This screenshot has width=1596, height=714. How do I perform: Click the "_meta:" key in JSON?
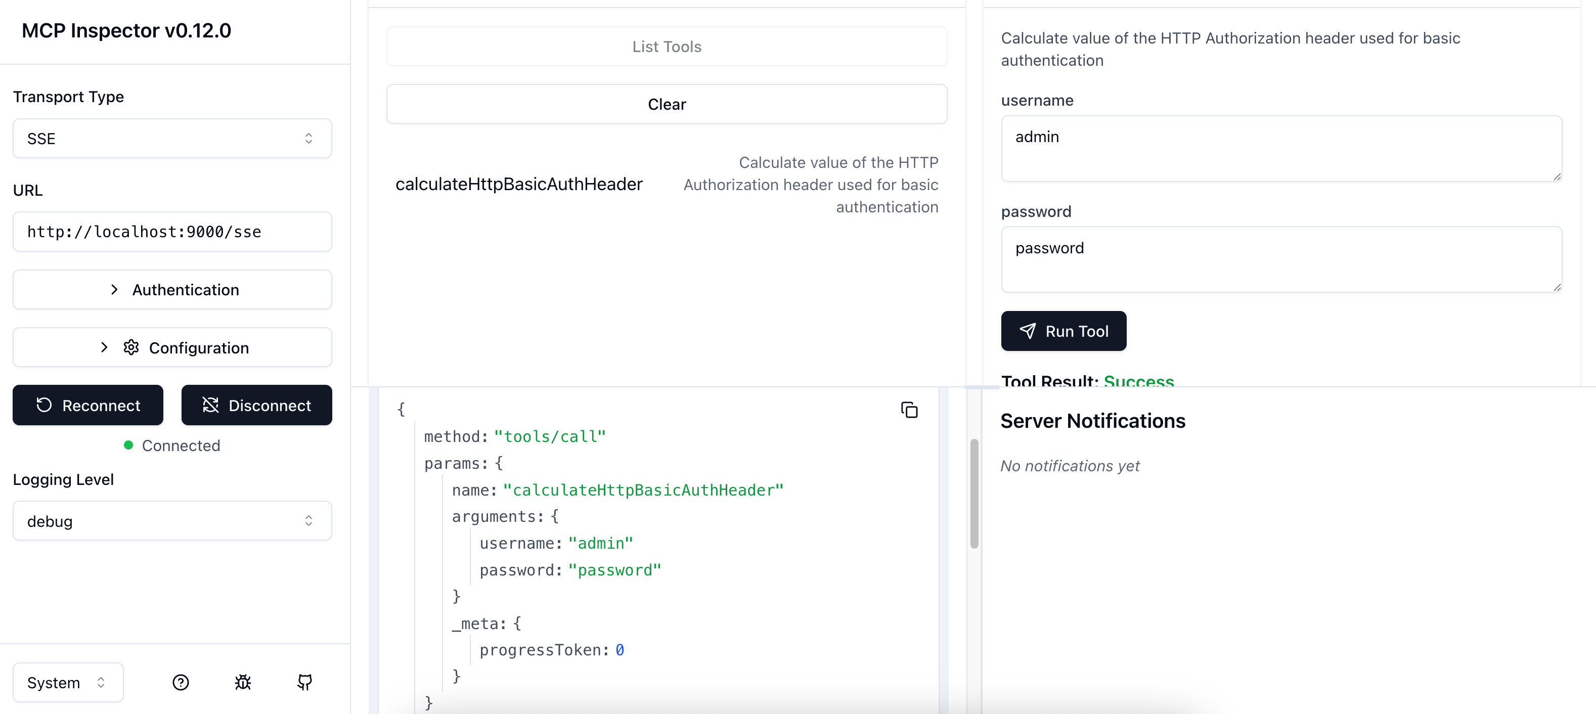[479, 623]
